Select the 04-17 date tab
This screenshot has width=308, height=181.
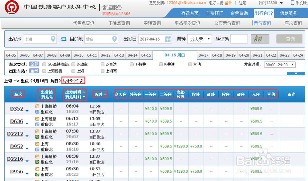click(204, 55)
